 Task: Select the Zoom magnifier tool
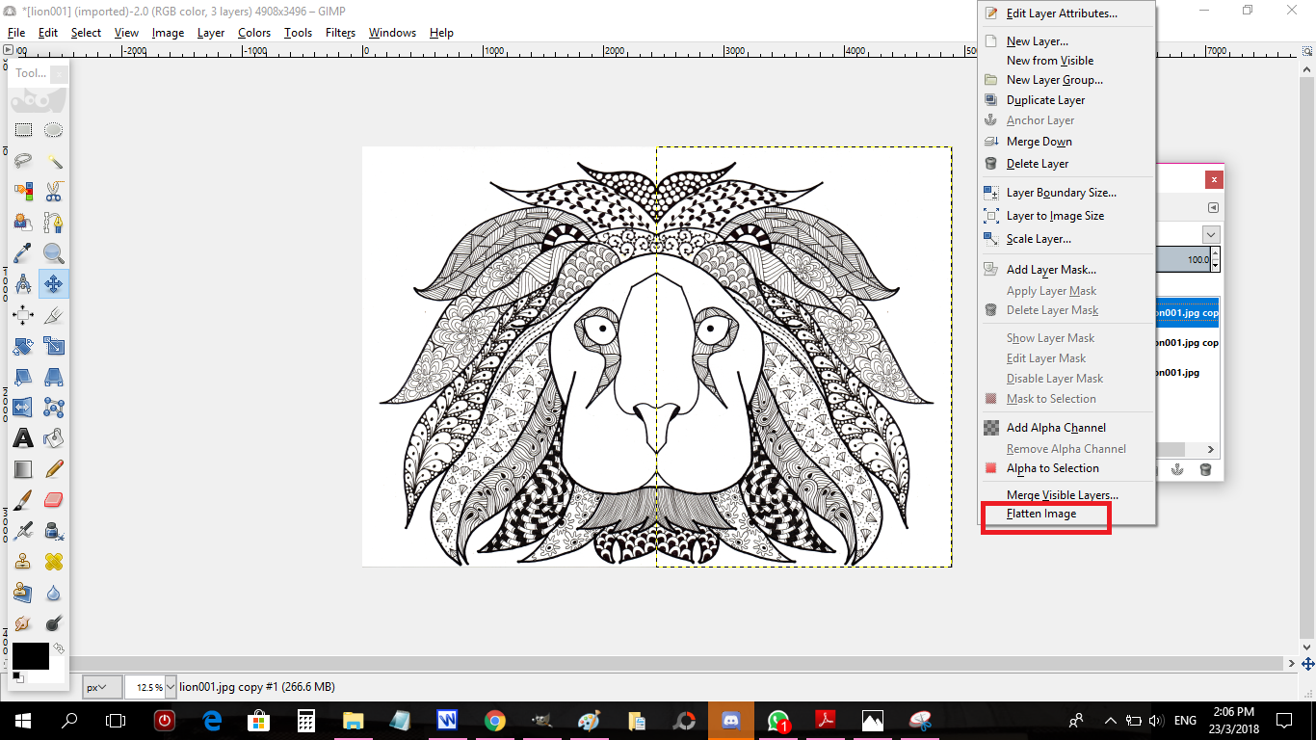pyautogui.click(x=54, y=253)
